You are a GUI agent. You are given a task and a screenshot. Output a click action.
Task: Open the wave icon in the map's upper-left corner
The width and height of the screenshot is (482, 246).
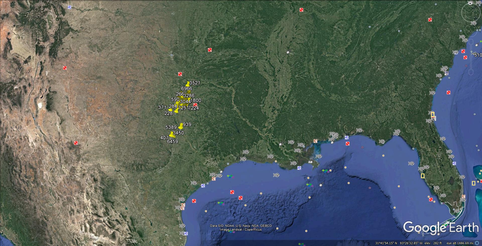(70, 7)
